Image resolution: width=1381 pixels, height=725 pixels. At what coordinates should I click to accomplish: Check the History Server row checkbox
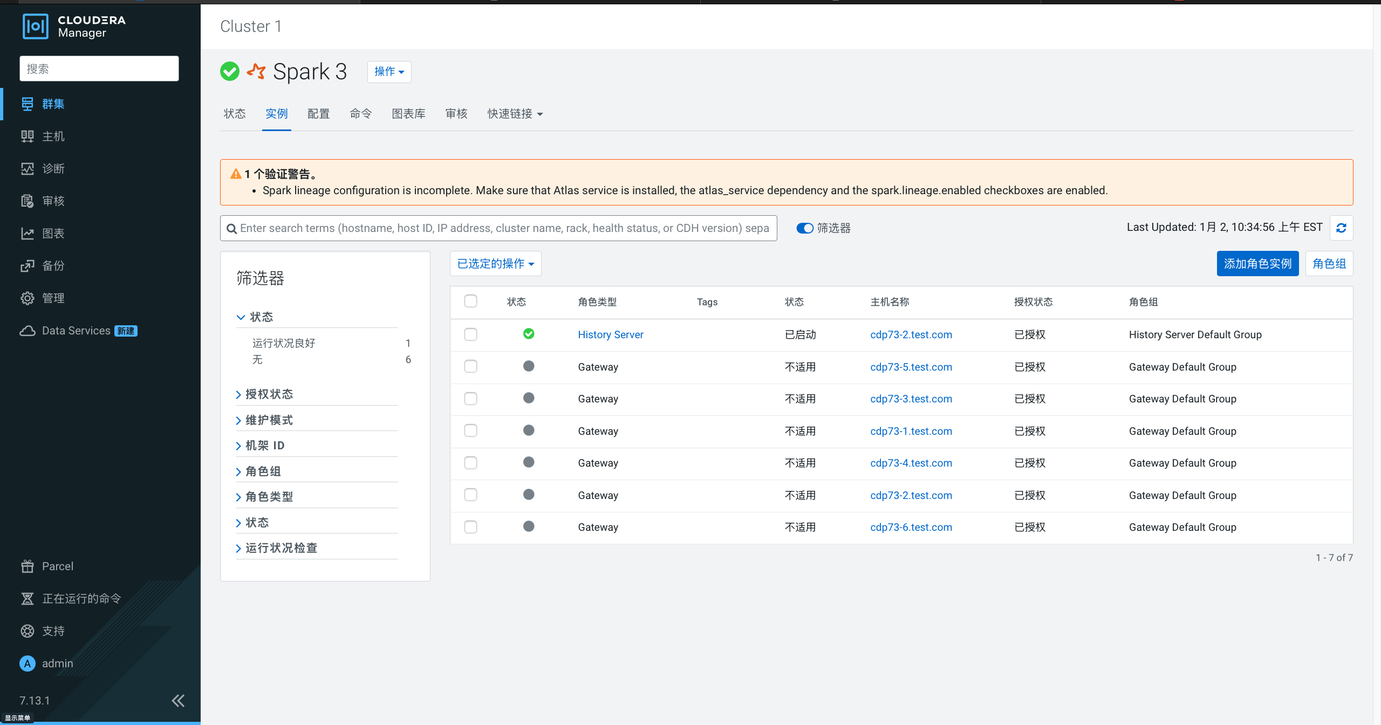point(470,334)
